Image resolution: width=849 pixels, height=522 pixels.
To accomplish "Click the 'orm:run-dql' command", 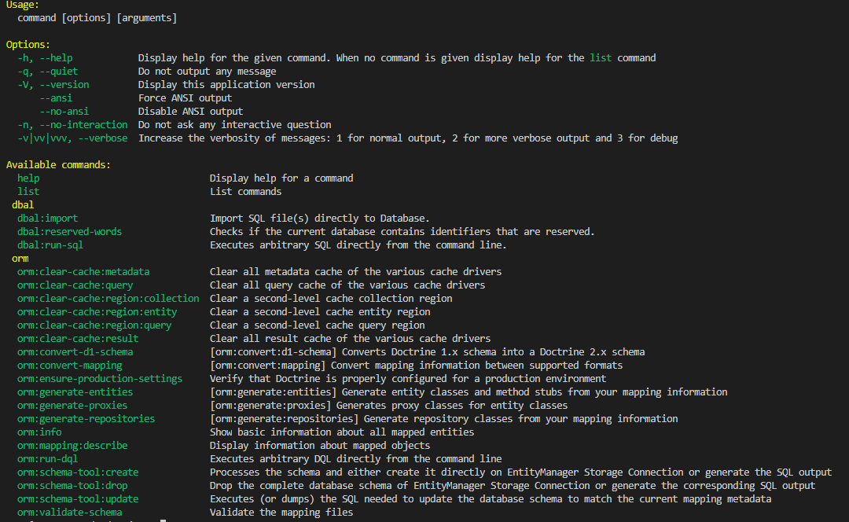I will 48,458.
